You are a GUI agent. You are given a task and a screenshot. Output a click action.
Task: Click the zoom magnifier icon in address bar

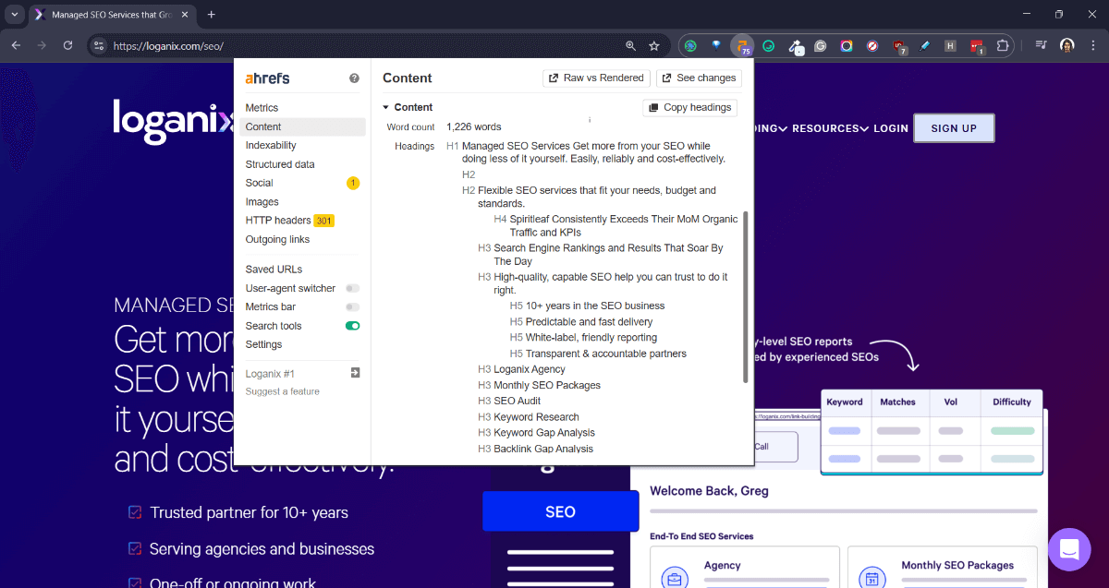coord(631,45)
